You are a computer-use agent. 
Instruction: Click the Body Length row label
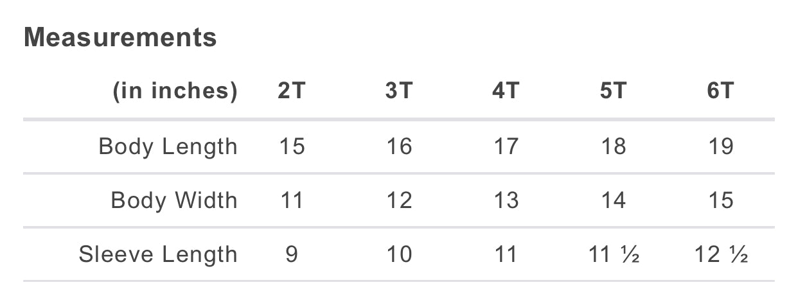tap(168, 147)
